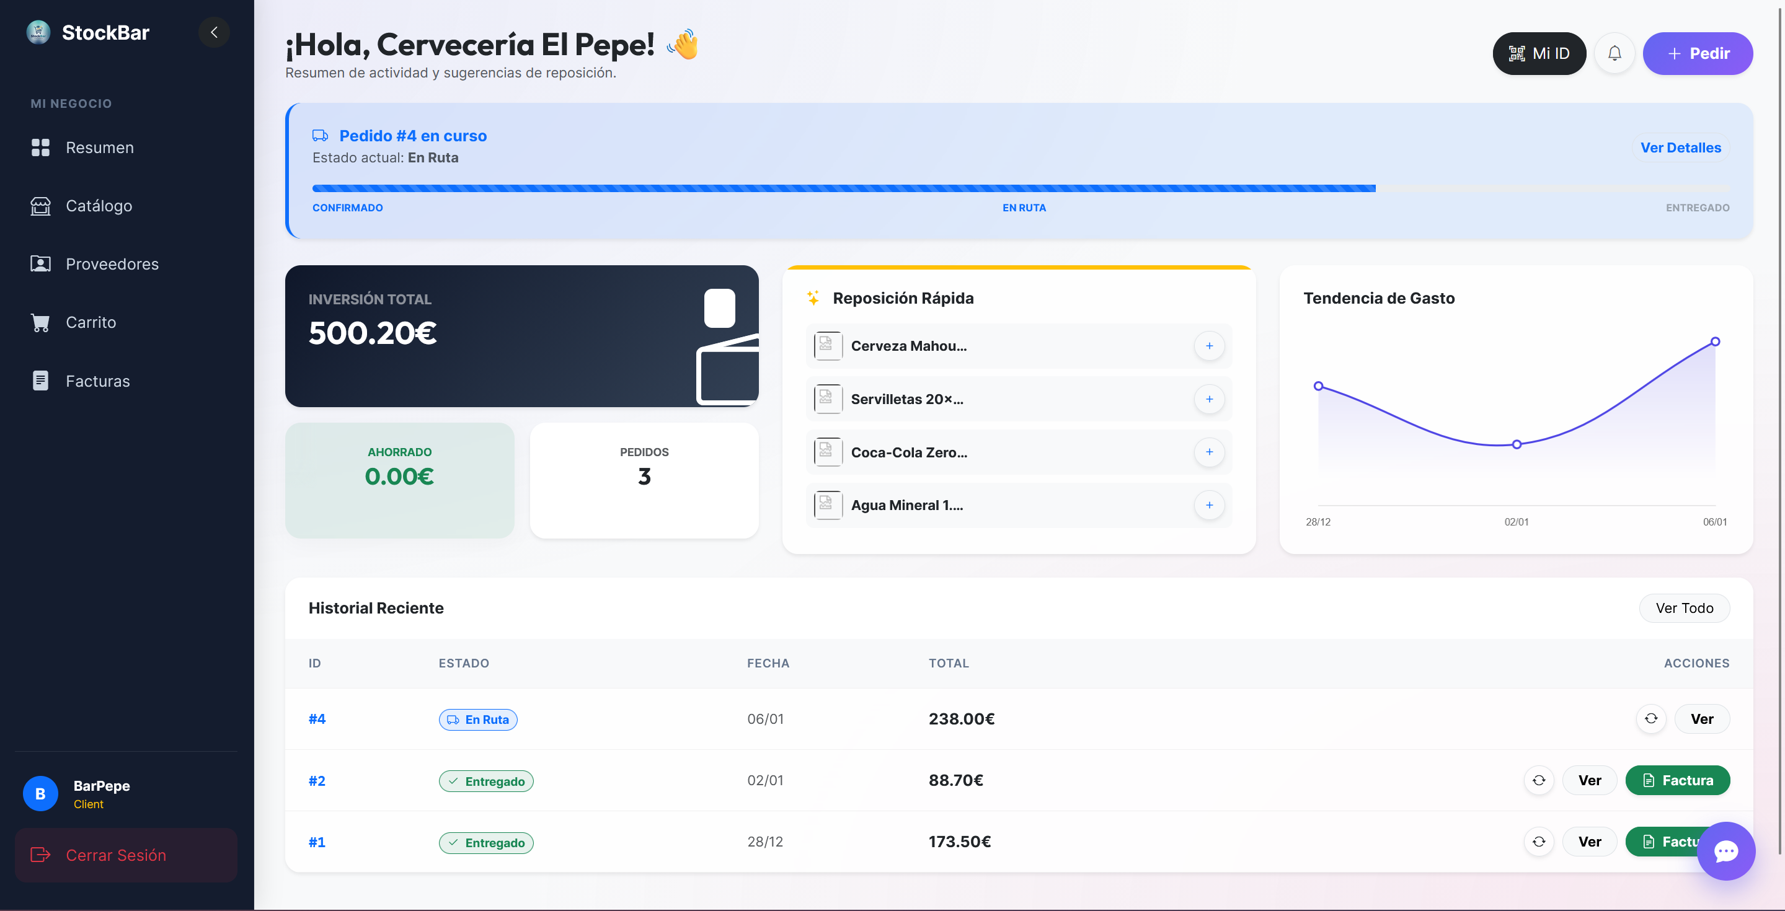1785x911 pixels.
Task: Click the Coca-Cola Zero product thumbnail
Action: click(x=828, y=452)
